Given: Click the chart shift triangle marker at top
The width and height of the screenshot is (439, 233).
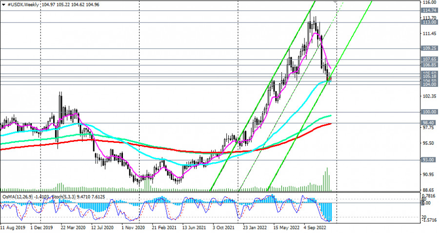Looking at the screenshot, I should click(x=336, y=2).
